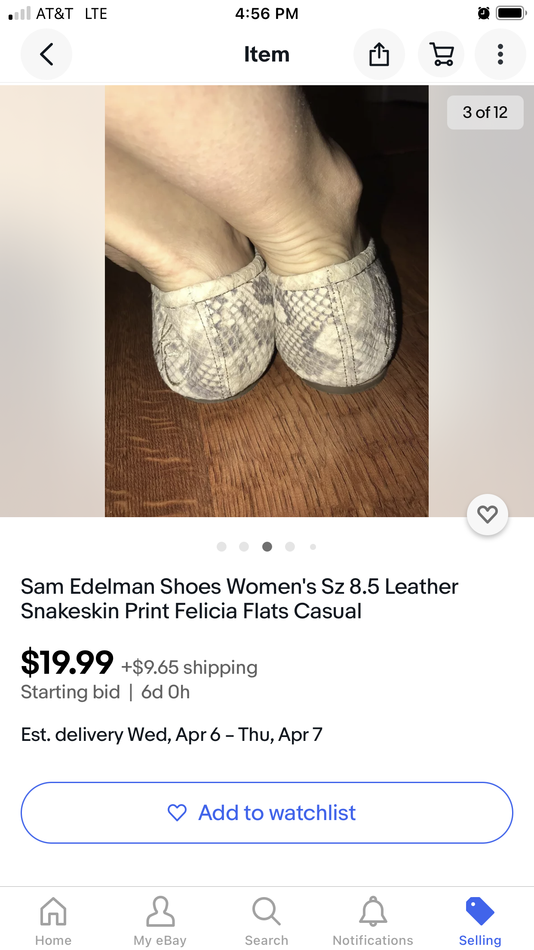Image resolution: width=534 pixels, height=950 pixels.
Task: Tap the estimated delivery date line
Action: [172, 734]
